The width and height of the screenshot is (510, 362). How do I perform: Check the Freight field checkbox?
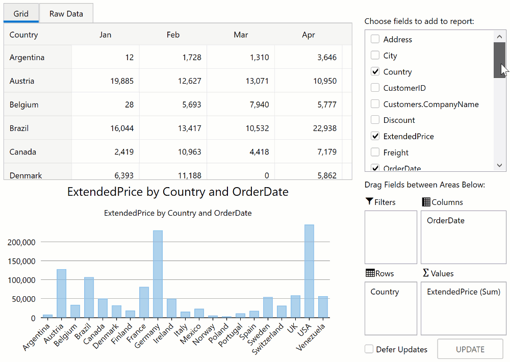point(375,152)
